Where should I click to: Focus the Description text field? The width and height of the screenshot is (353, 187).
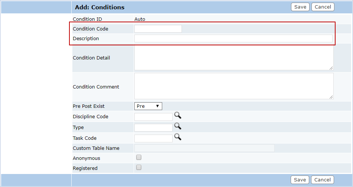pyautogui.click(x=233, y=39)
